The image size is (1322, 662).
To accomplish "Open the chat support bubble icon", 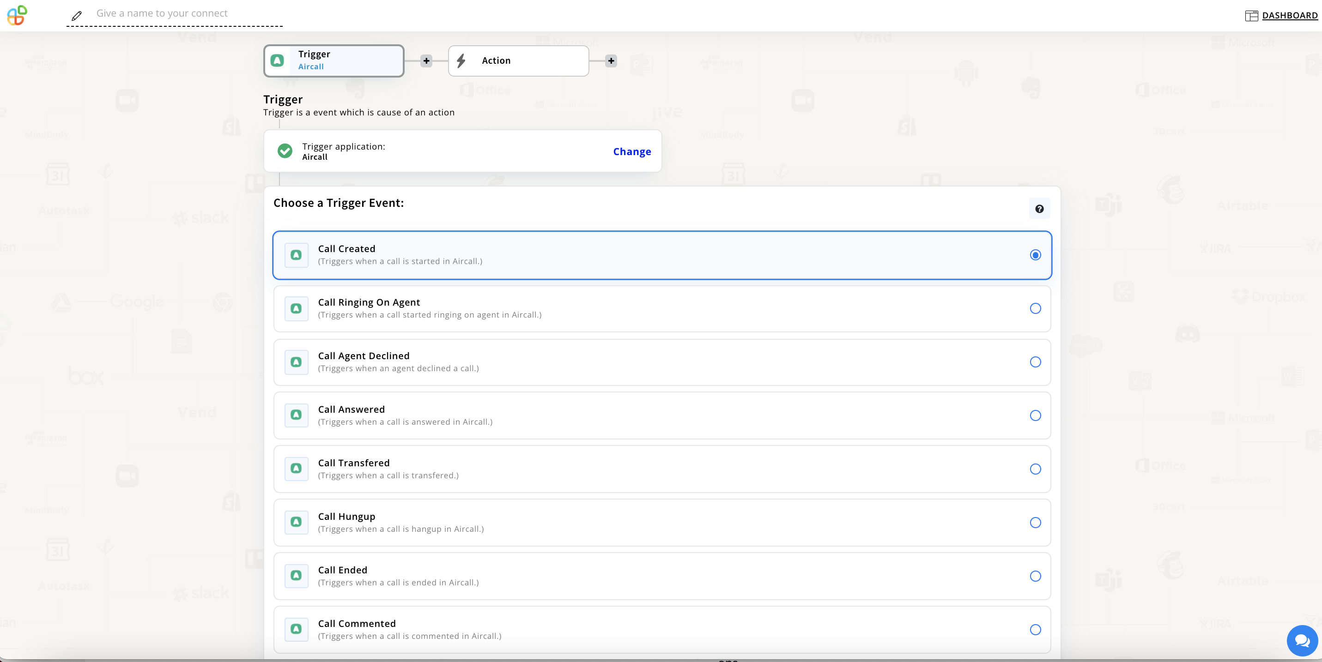I will point(1302,640).
